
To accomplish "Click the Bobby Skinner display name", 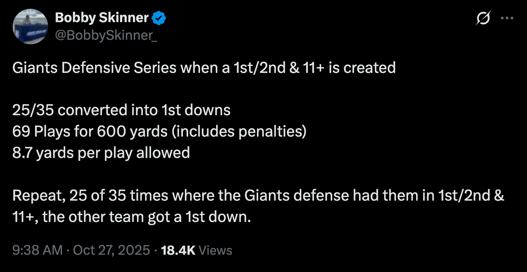I will (x=102, y=18).
